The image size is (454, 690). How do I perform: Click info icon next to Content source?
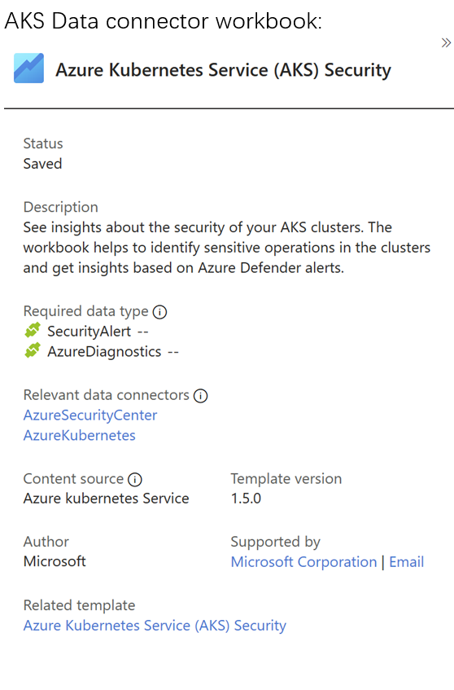[x=135, y=479]
